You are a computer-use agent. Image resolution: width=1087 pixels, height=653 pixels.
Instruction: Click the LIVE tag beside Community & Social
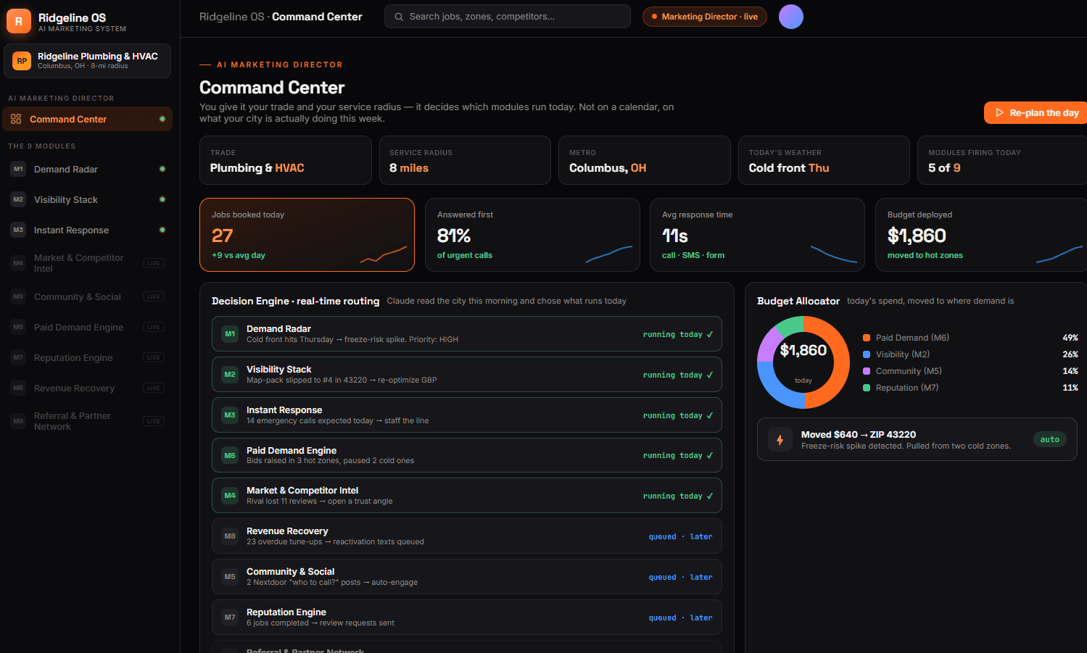click(154, 296)
